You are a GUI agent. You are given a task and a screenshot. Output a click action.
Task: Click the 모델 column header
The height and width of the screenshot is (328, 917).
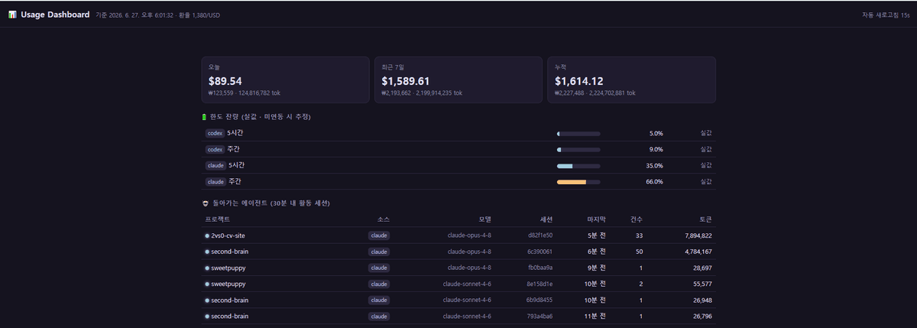pos(484,219)
